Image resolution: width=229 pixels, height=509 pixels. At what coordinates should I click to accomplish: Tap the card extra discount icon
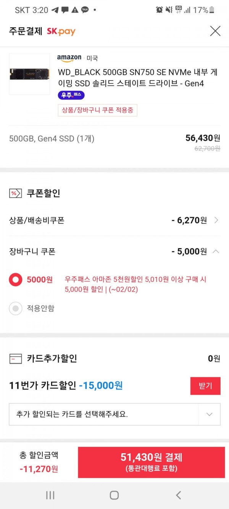click(15, 359)
